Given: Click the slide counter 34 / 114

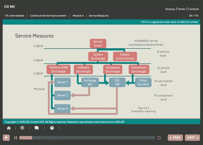Looking at the screenshot, I should pos(194,16).
